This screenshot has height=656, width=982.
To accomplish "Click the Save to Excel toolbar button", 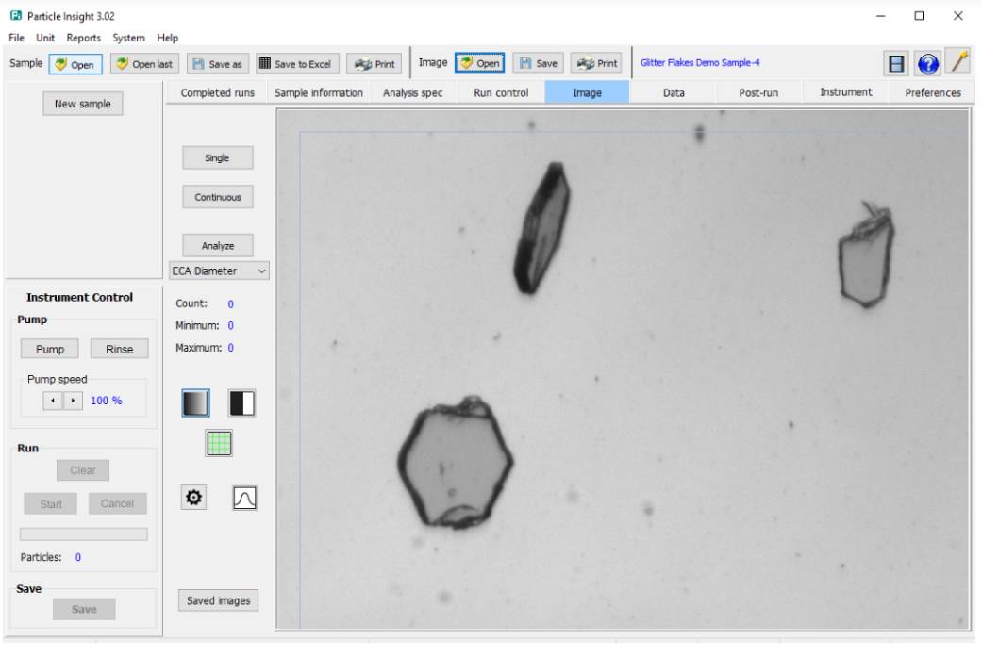I will click(297, 64).
